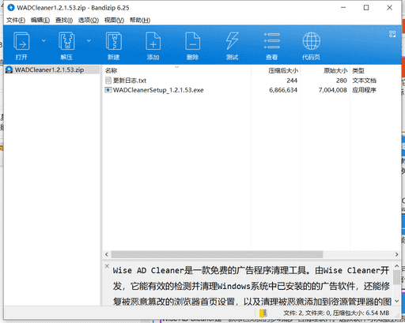
Task: Click the 244 compressed size cell
Action: [x=292, y=81]
